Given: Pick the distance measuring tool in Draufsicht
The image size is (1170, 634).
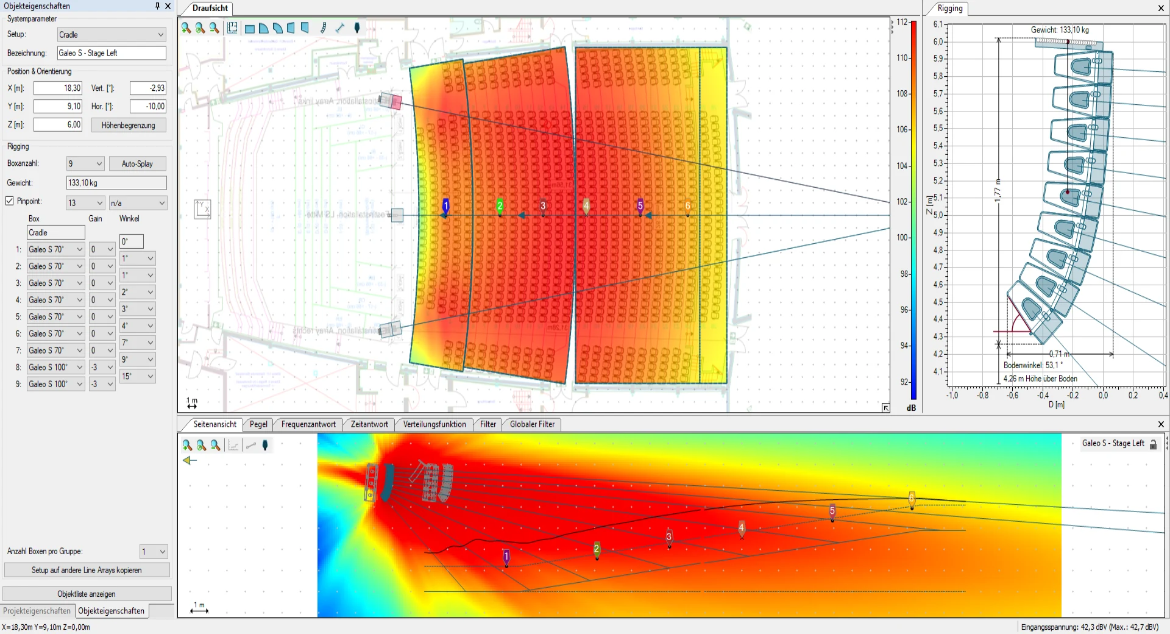Looking at the screenshot, I should pos(339,28).
